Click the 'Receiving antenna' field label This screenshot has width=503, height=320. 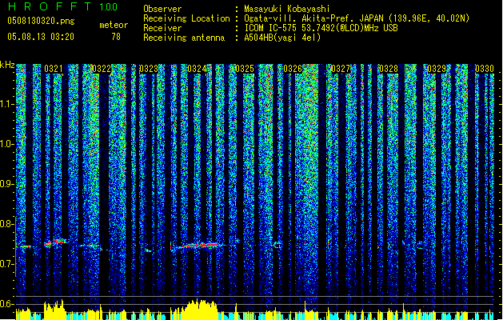coord(184,38)
